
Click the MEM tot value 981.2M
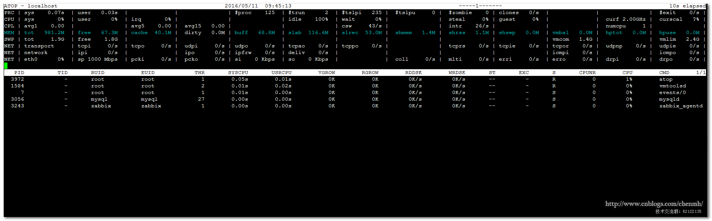point(54,33)
